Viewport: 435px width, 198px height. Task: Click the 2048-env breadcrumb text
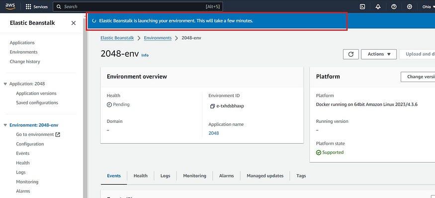(191, 38)
